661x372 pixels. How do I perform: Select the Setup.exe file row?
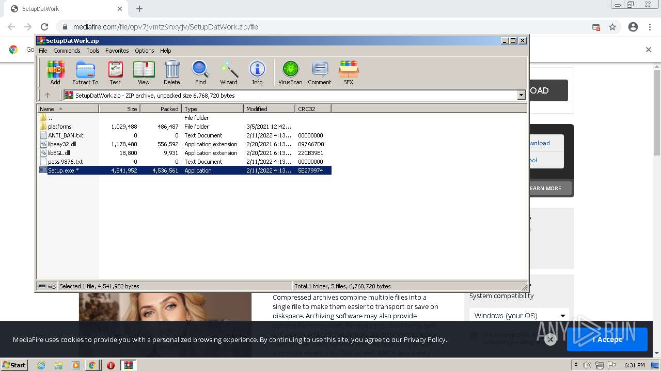[184, 171]
